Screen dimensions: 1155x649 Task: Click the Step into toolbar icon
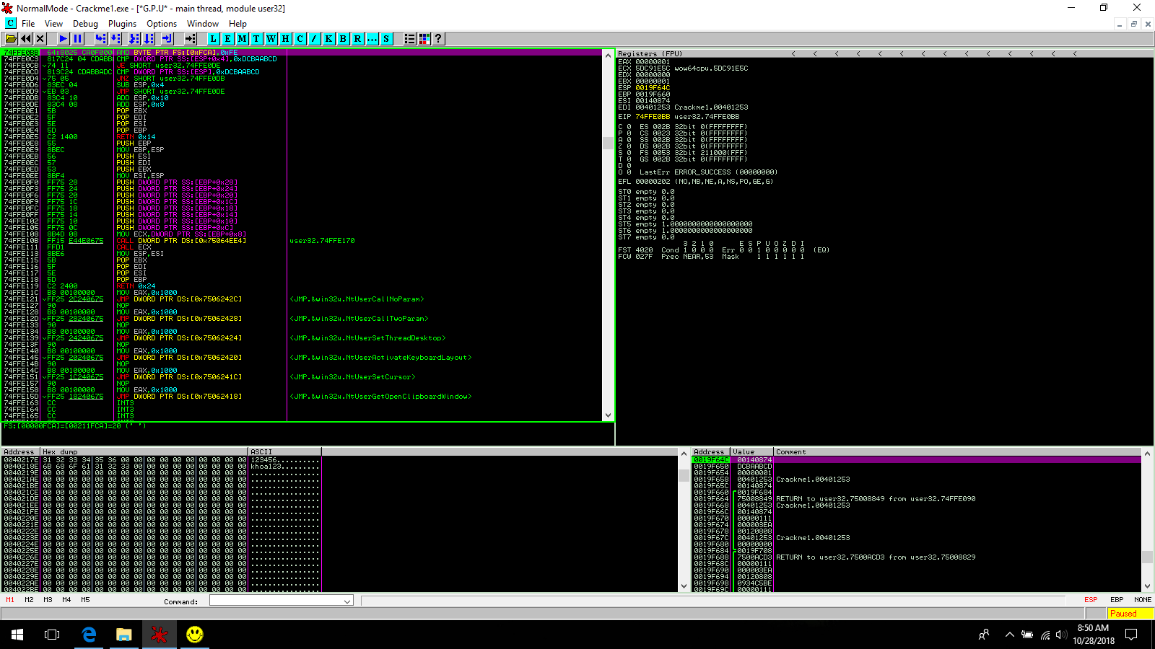pos(101,39)
